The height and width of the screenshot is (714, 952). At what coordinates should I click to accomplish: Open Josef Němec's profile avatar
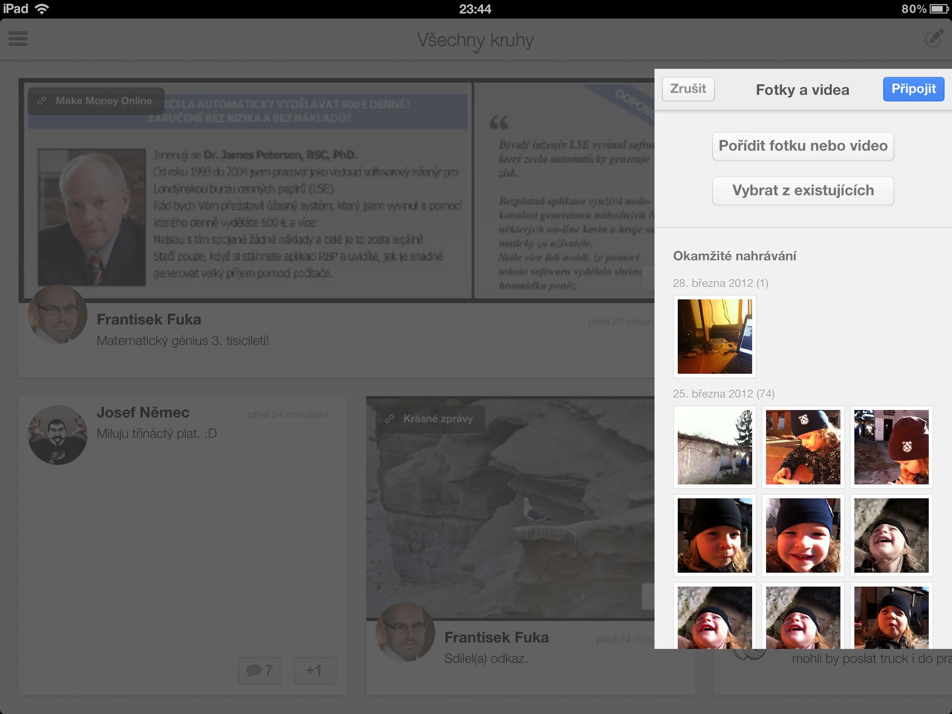pyautogui.click(x=58, y=435)
